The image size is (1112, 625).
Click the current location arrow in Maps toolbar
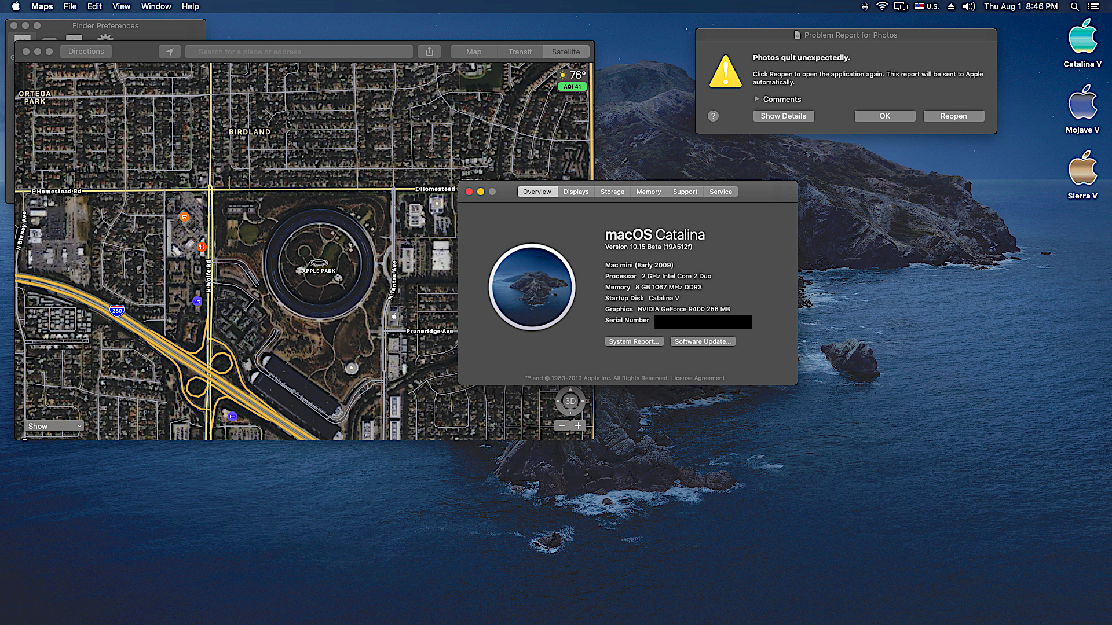[x=170, y=52]
